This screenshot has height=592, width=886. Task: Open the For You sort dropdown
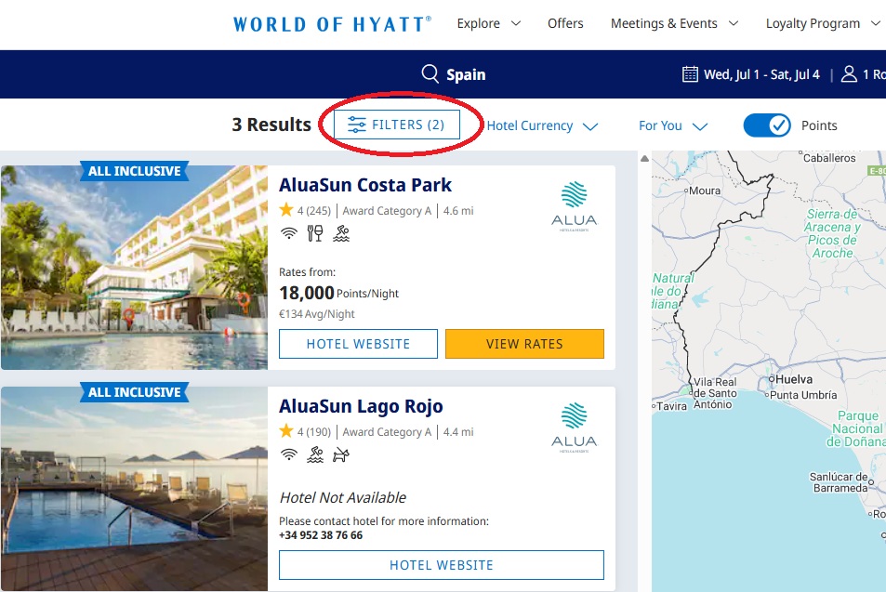672,125
